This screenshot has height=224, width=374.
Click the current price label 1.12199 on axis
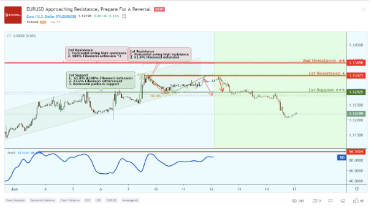click(x=356, y=114)
